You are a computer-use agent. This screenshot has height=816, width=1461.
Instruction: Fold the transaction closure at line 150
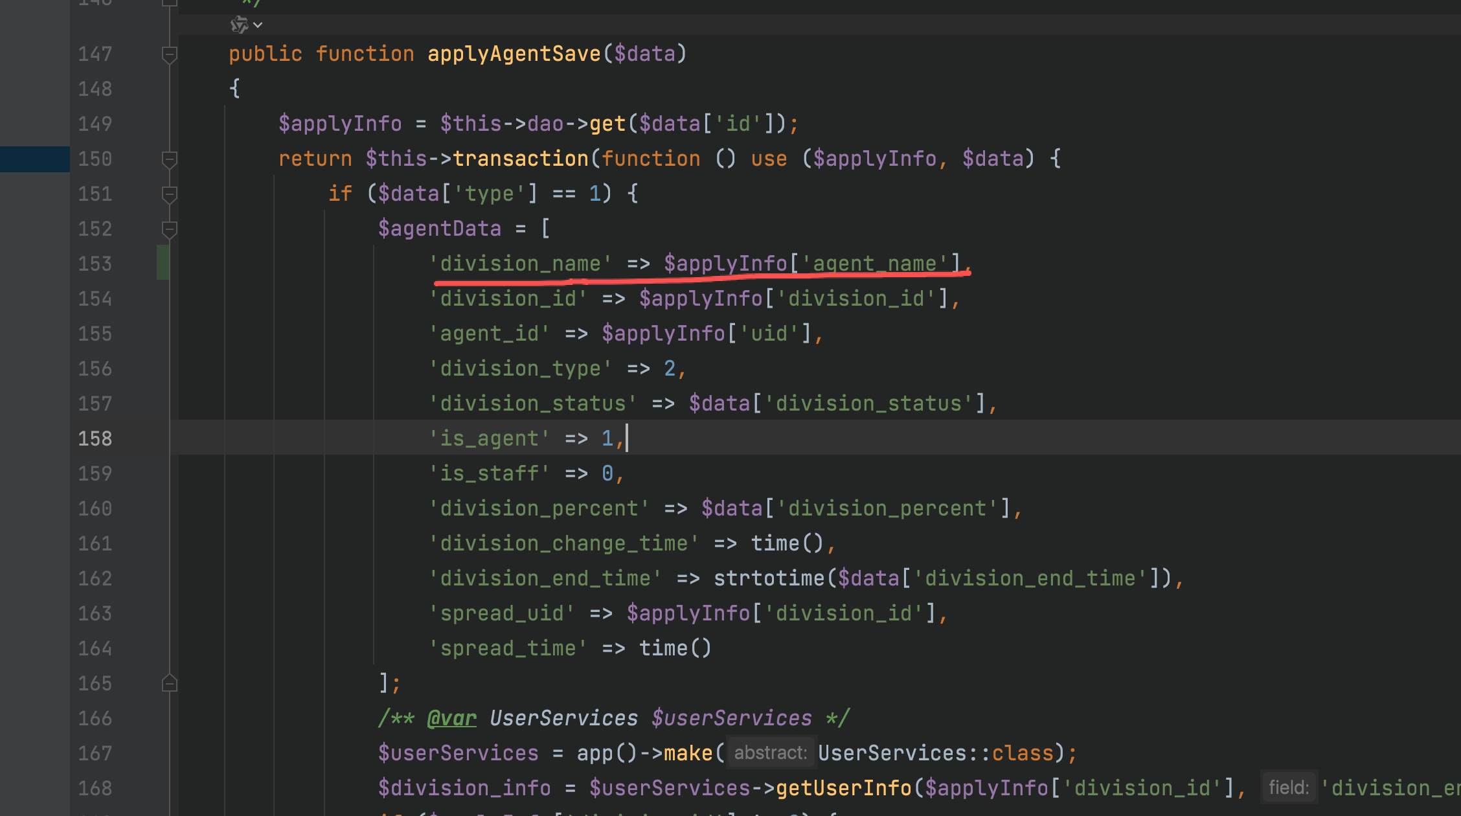pyautogui.click(x=169, y=159)
